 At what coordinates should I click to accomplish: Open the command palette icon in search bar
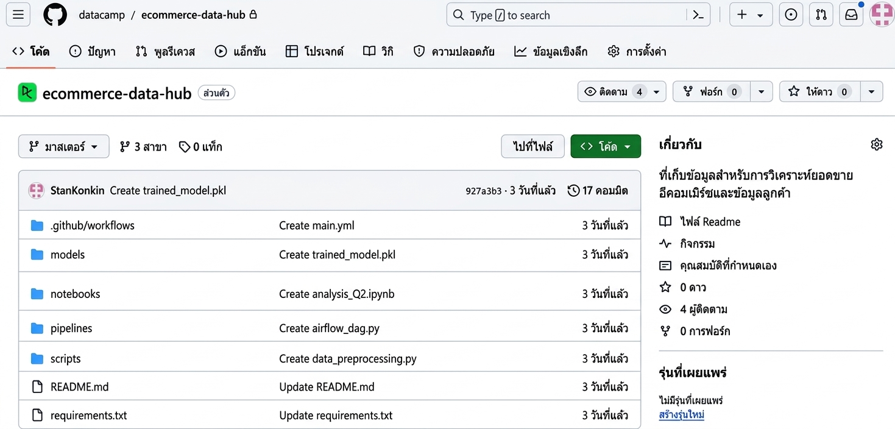point(698,15)
